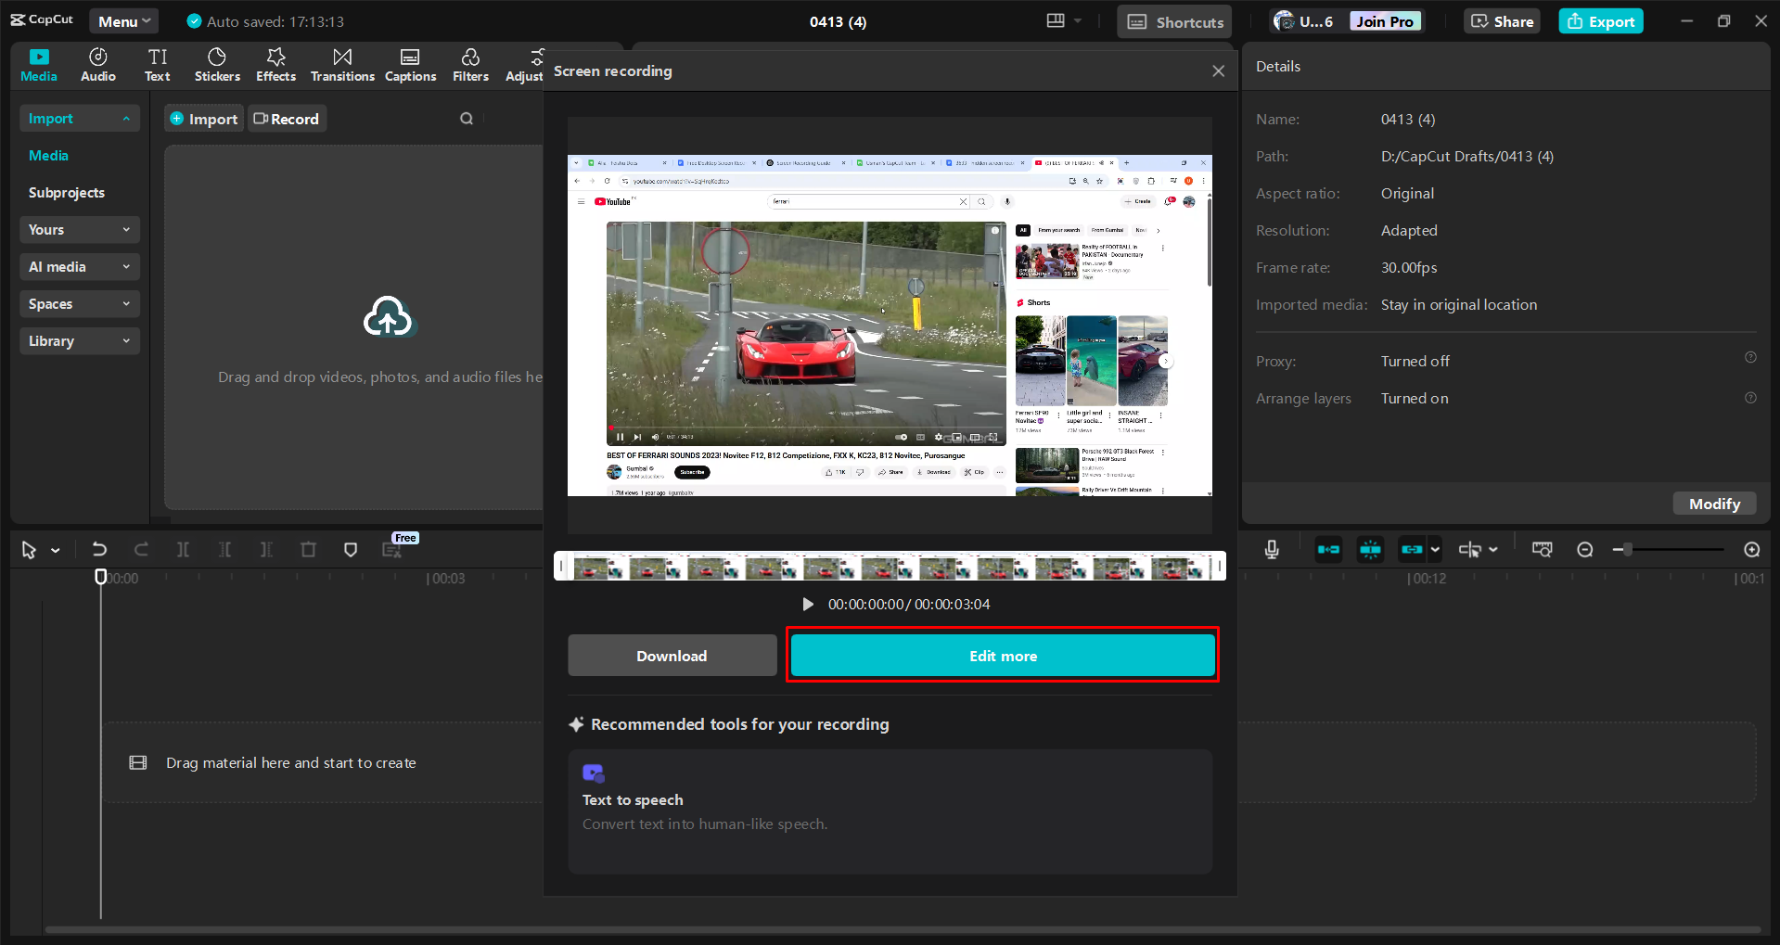The width and height of the screenshot is (1780, 945).
Task: Click the Text to speech tool card
Action: 890,810
